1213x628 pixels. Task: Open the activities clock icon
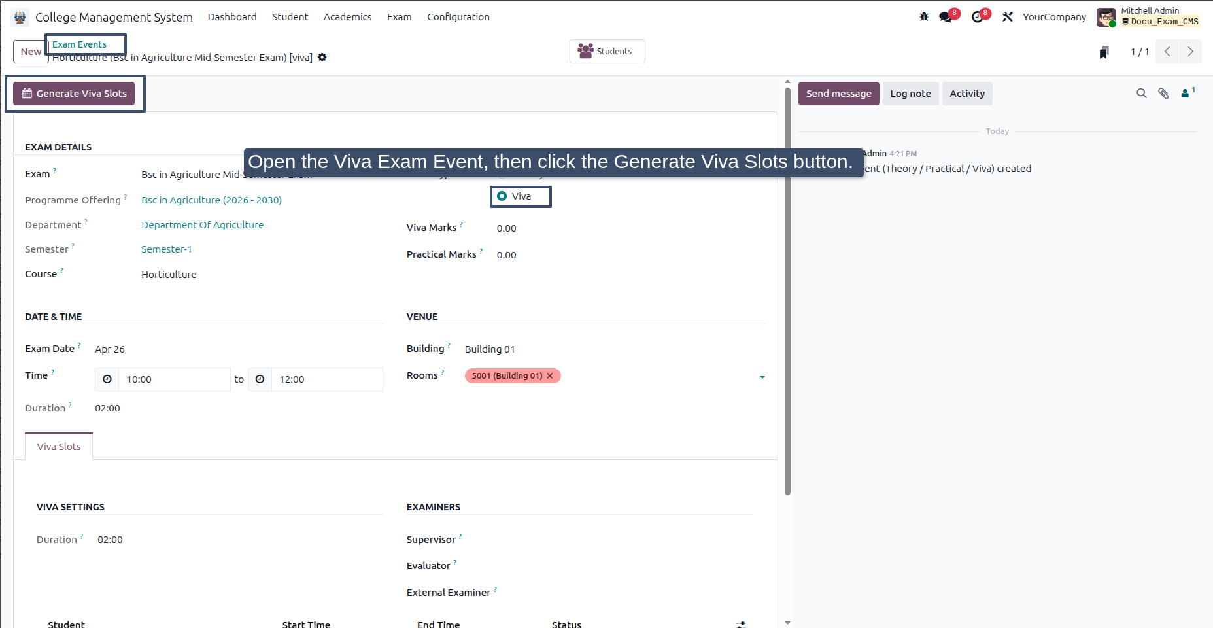978,17
